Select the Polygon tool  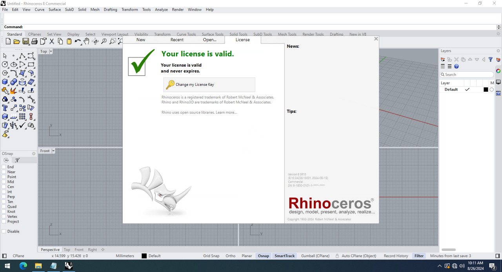[x=5, y=73]
